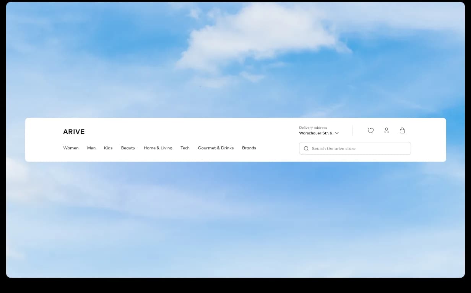The height and width of the screenshot is (293, 471).
Task: Open the shopping bag icon
Action: pyautogui.click(x=402, y=131)
